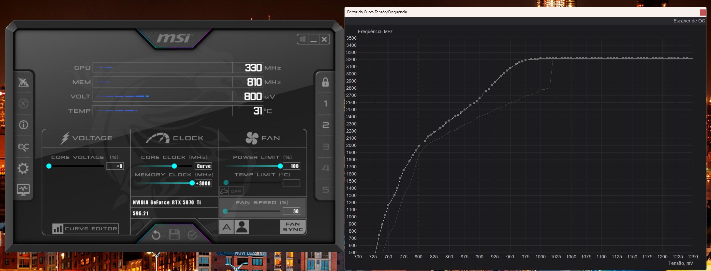The width and height of the screenshot is (711, 271).
Task: Open settings gear icon in Afterburner
Action: tap(23, 168)
